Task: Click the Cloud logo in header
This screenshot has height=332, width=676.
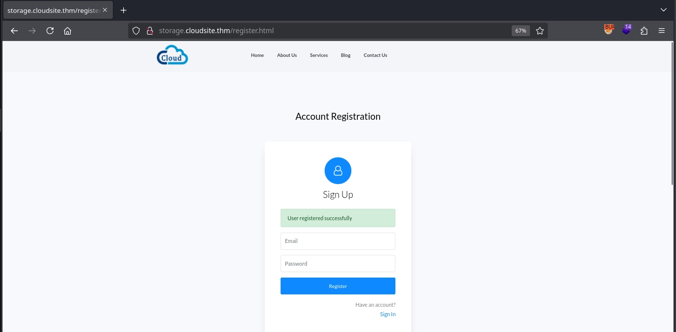Action: pyautogui.click(x=172, y=55)
